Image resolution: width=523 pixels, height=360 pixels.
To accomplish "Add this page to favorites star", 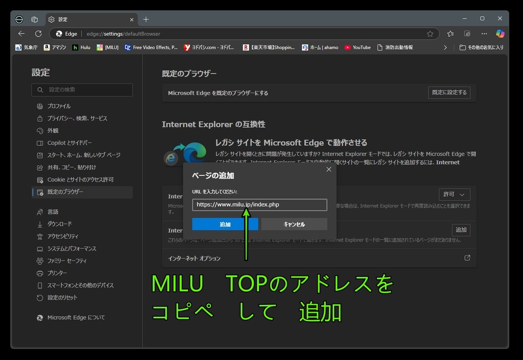I will tap(430, 34).
